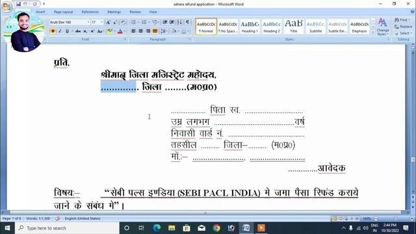Click zoom out minus button
Screen dimensions: 416x234
point(376,218)
